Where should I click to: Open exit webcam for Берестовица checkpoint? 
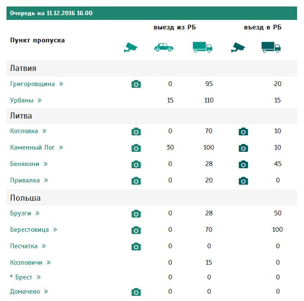pos(136,230)
